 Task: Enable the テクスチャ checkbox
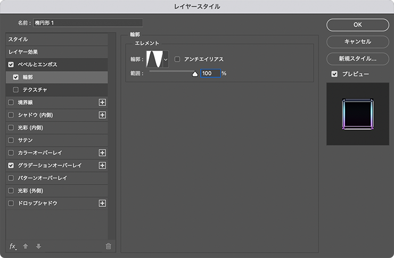pyautogui.click(x=16, y=89)
